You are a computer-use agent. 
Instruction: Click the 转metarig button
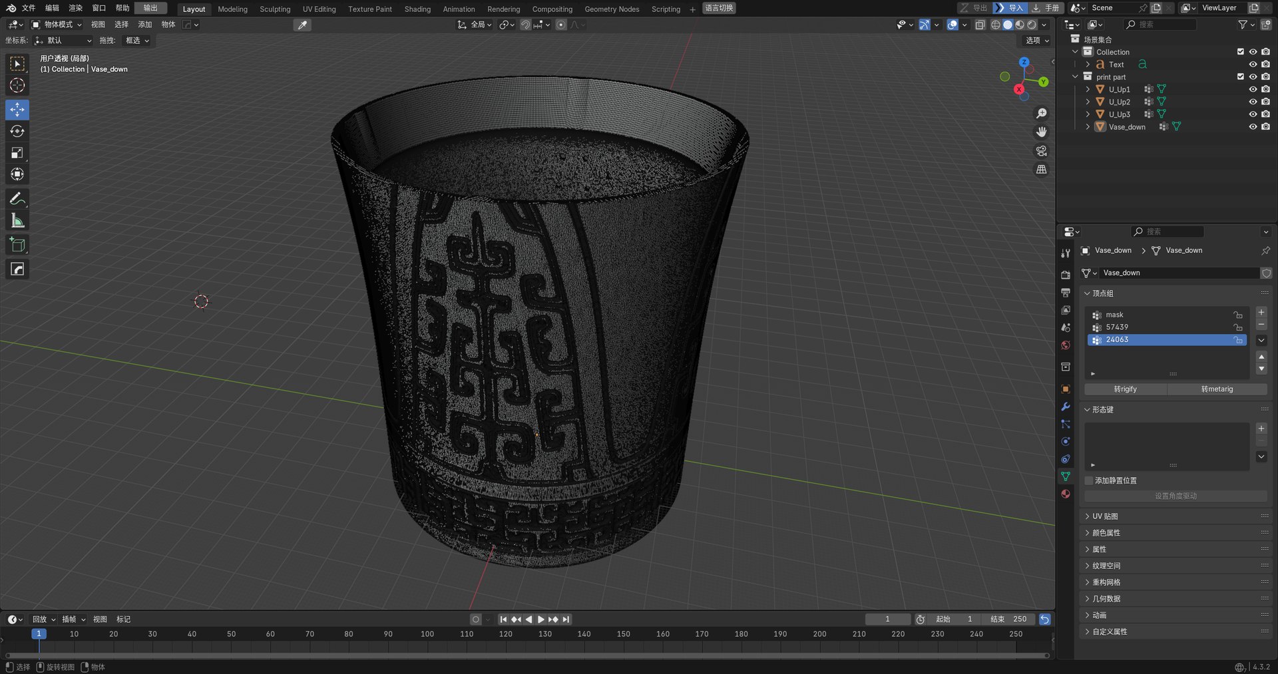pos(1217,389)
